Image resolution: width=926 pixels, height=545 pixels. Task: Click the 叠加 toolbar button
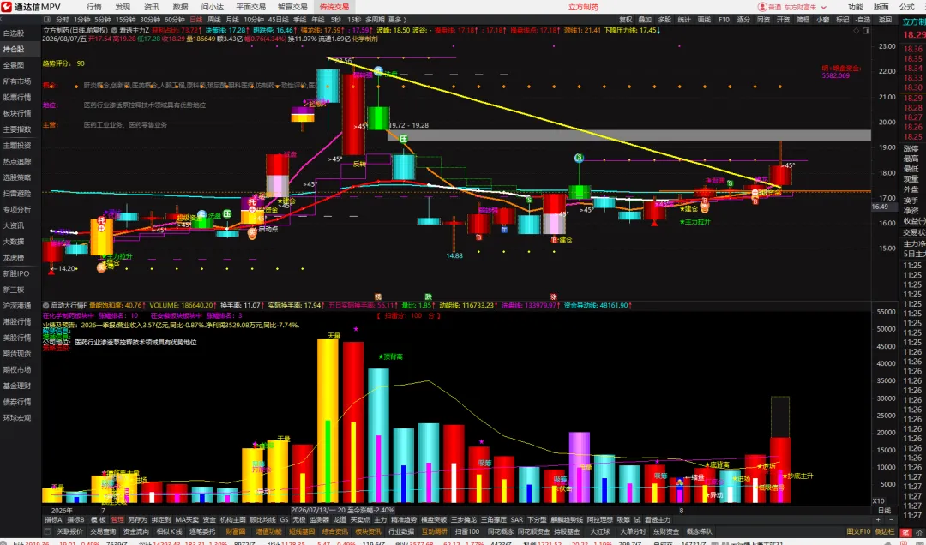[645, 20]
